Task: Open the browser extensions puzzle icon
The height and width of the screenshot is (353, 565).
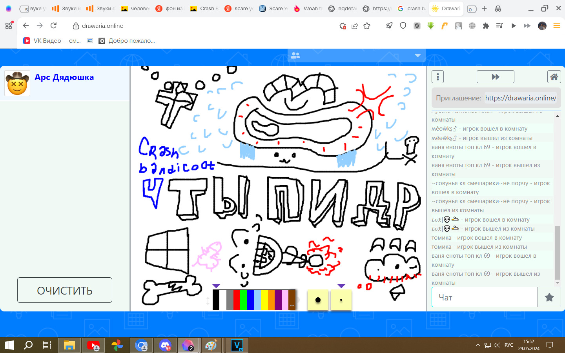Action: (x=486, y=26)
